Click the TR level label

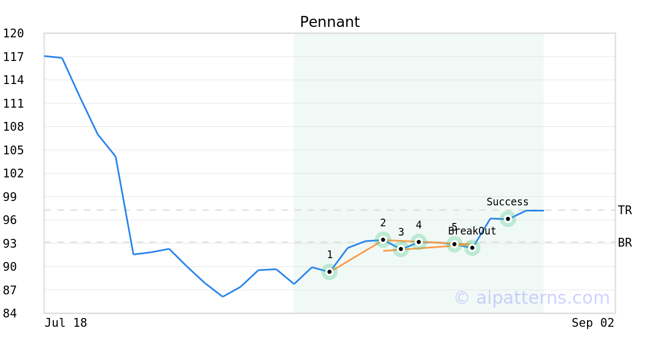click(x=625, y=210)
